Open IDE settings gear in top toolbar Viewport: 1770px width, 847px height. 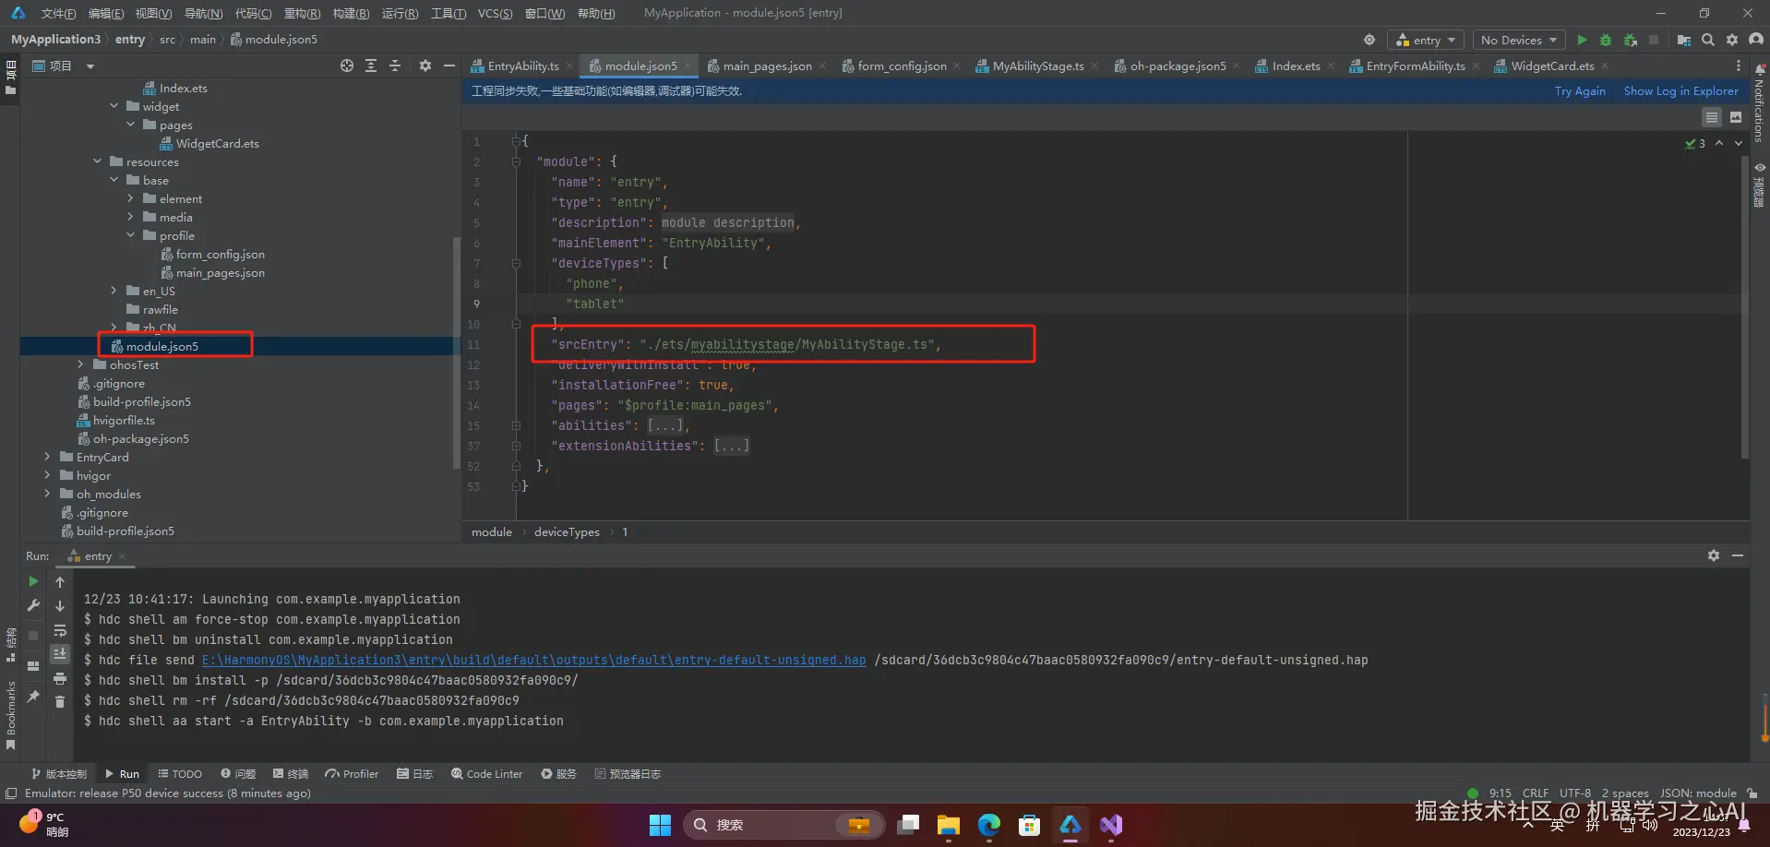pyautogui.click(x=1732, y=40)
